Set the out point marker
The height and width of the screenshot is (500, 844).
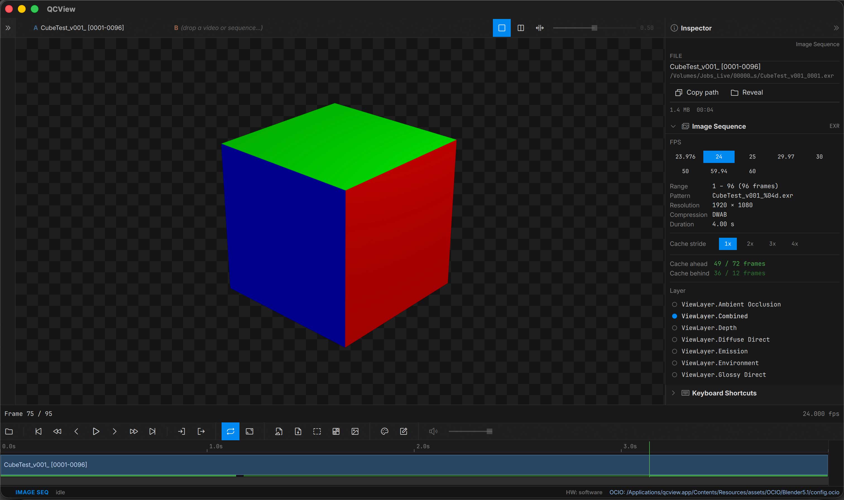coord(201,431)
